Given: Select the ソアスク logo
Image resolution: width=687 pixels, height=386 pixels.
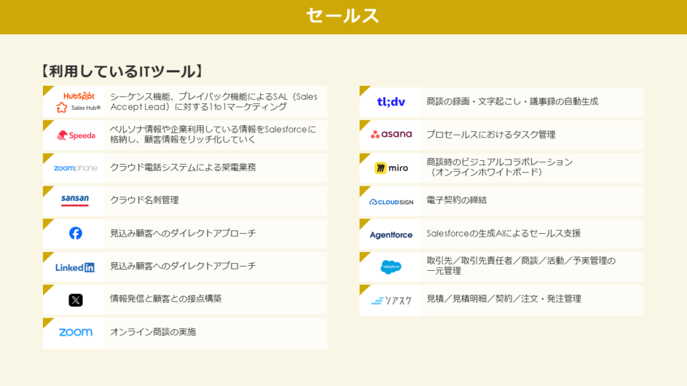Looking at the screenshot, I should 391,300.
